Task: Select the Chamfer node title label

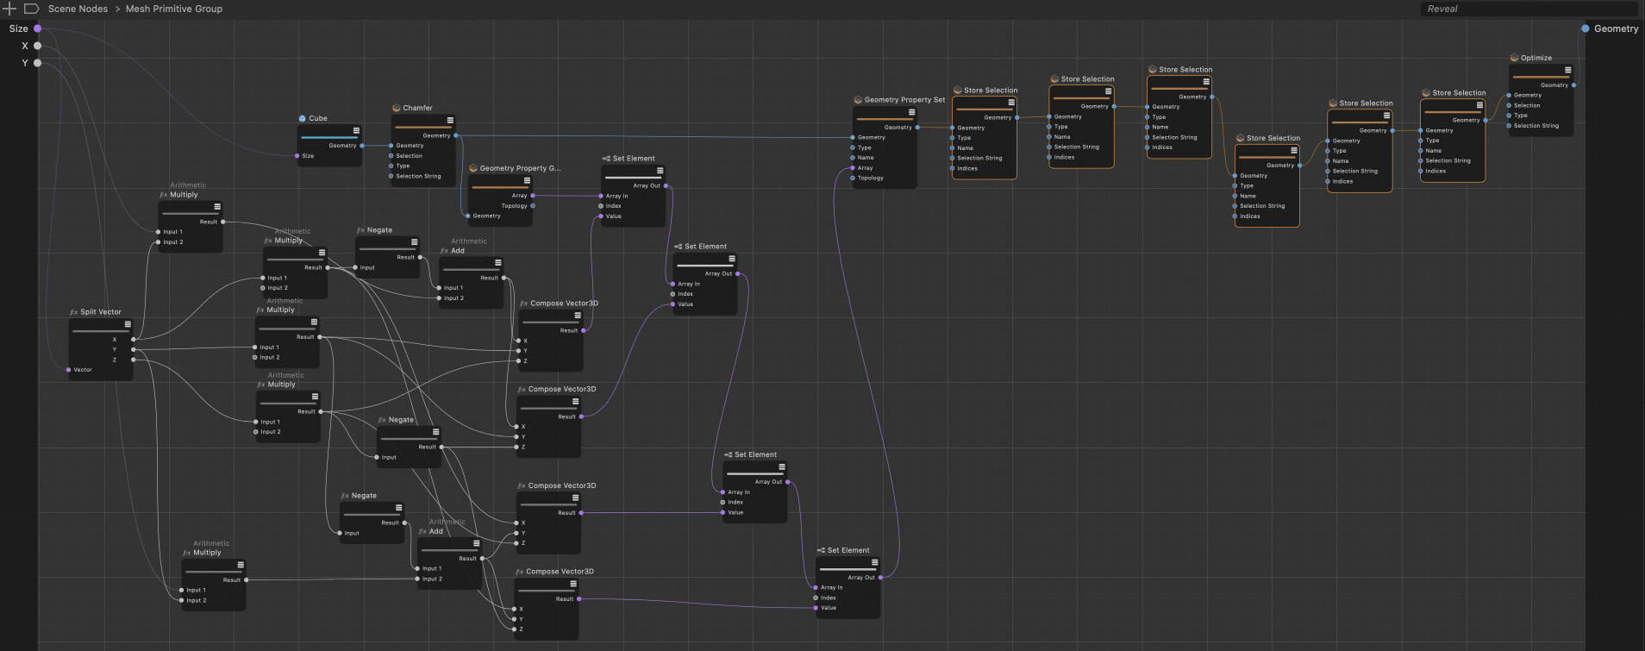Action: point(417,108)
